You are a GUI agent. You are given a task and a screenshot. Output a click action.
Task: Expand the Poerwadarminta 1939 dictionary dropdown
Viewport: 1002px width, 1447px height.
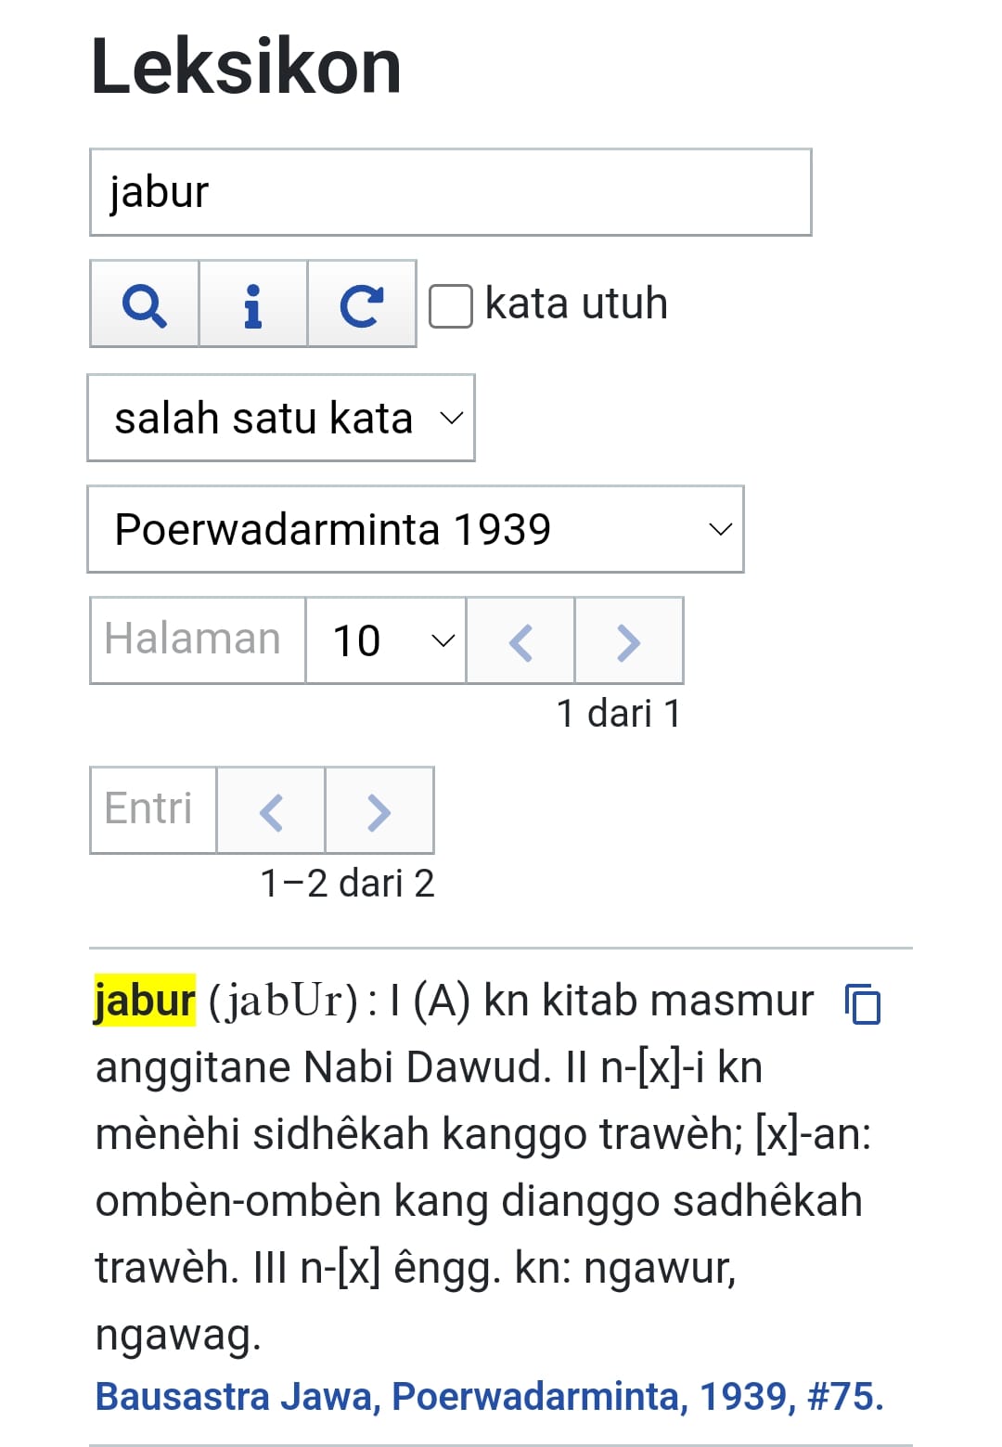click(416, 529)
